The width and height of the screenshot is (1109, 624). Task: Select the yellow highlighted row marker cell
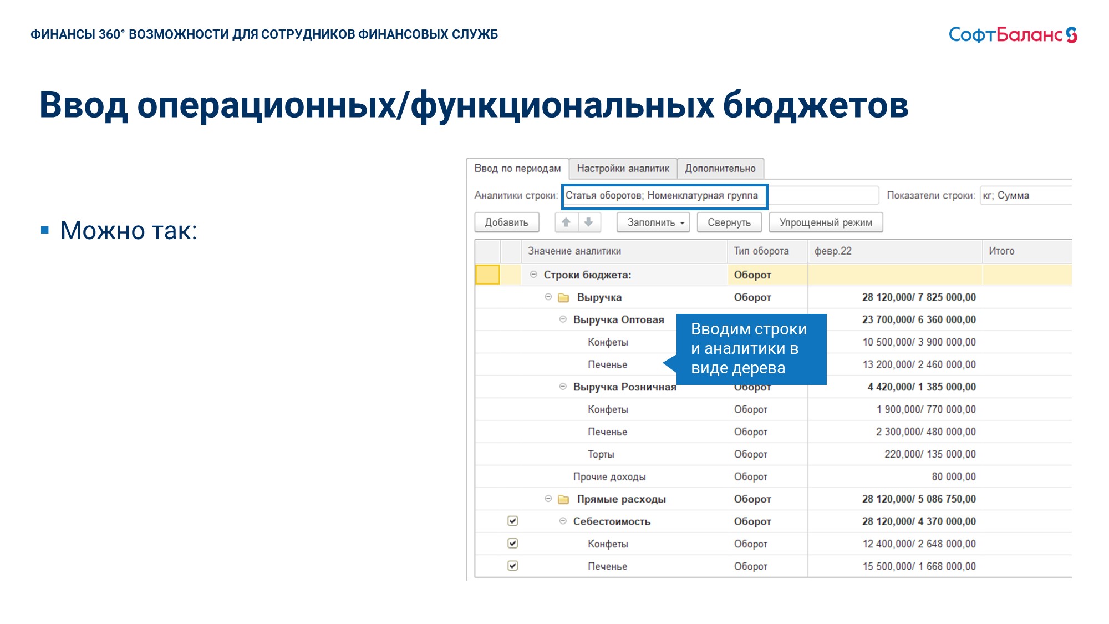point(487,275)
